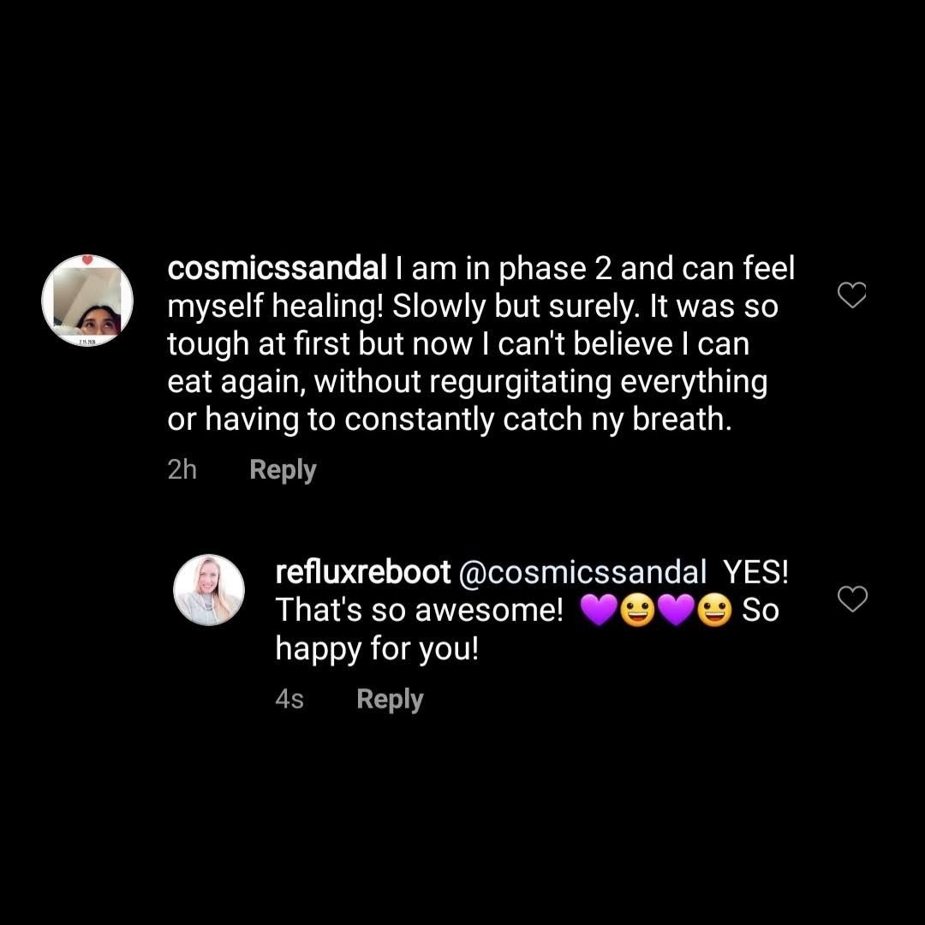Click the "YES!" text in the reply
Screen dimensions: 925x925
point(756,573)
